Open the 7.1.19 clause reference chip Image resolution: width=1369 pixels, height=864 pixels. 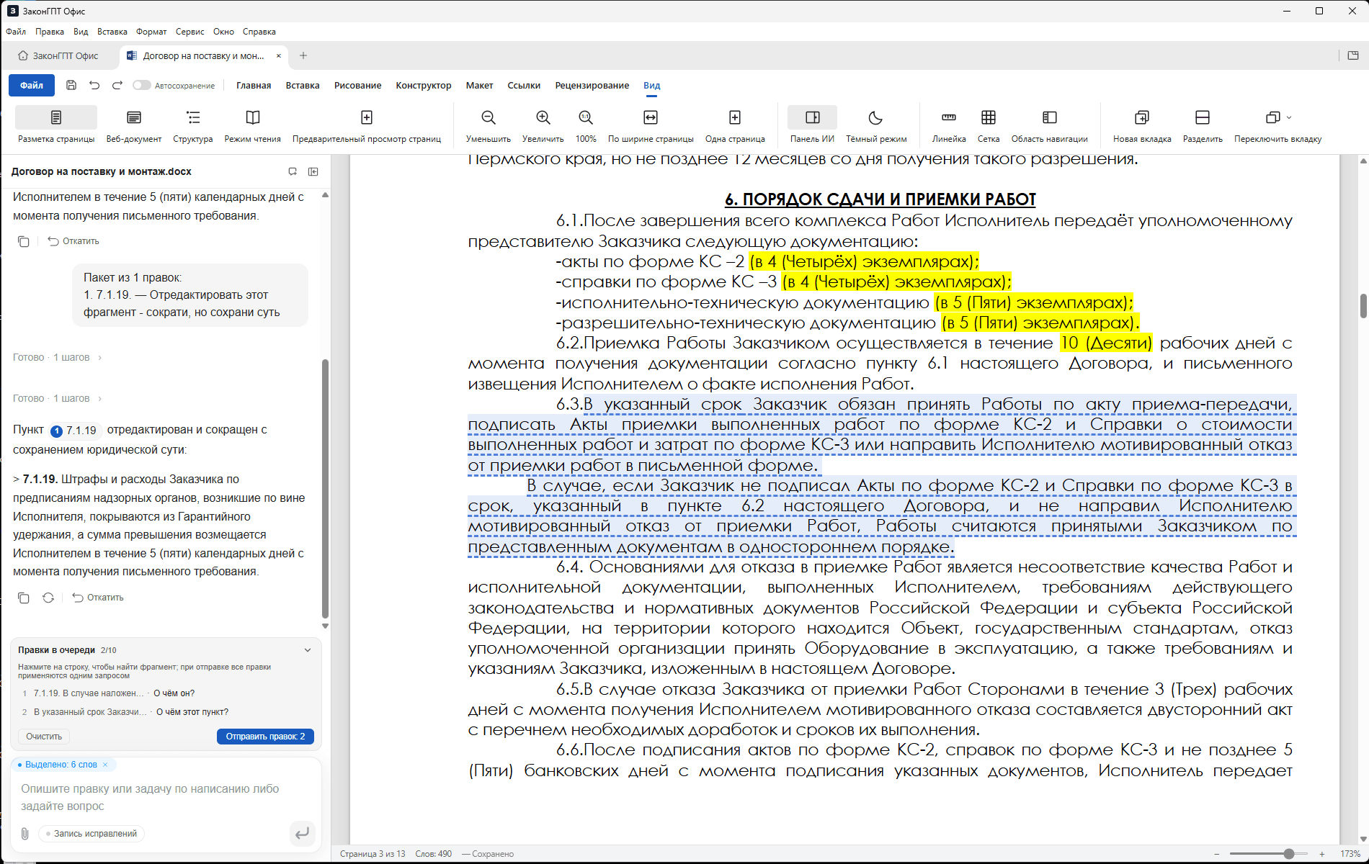click(74, 431)
